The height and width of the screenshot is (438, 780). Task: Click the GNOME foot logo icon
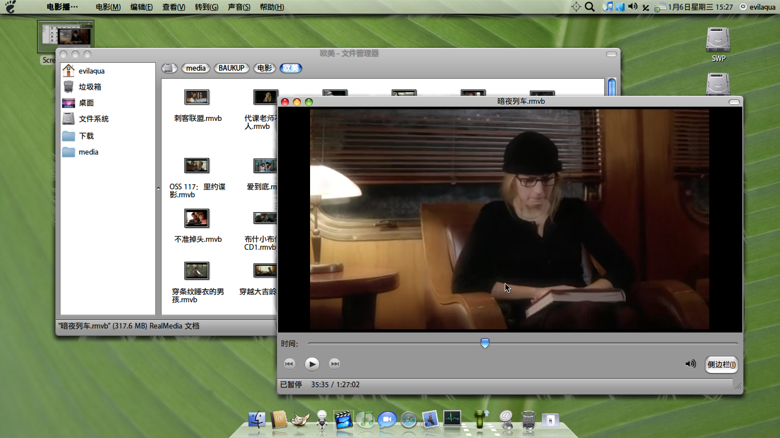pyautogui.click(x=10, y=7)
